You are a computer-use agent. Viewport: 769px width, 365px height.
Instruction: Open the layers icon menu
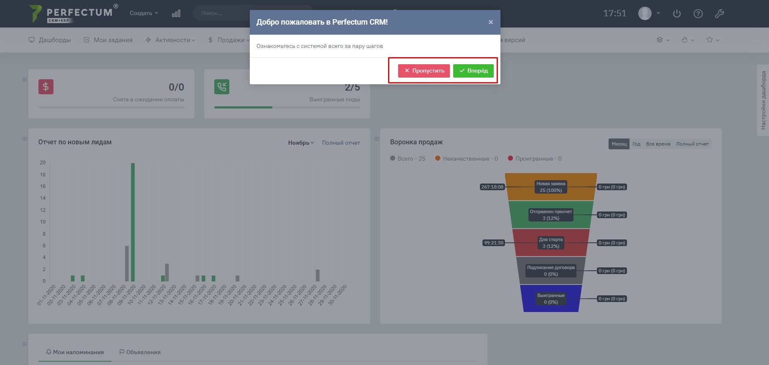click(x=663, y=40)
